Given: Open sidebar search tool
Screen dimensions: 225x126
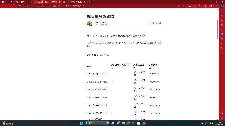Looking at the screenshot, I should pos(222,11).
